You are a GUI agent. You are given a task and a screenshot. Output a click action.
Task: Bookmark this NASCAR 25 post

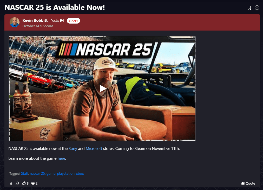point(249,8)
